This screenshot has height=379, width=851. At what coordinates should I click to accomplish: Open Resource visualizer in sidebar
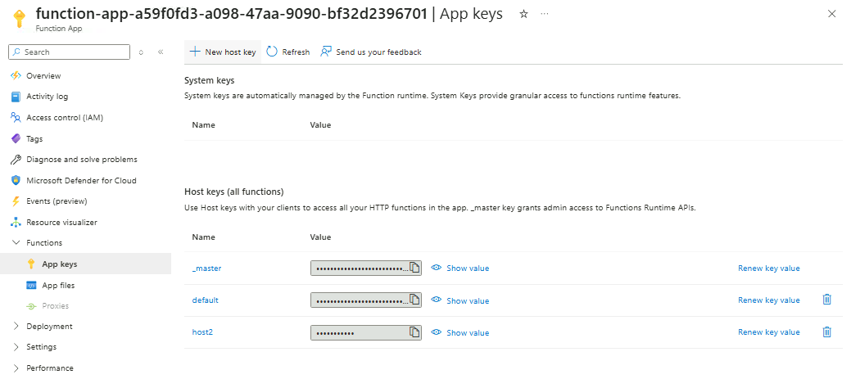coord(61,222)
